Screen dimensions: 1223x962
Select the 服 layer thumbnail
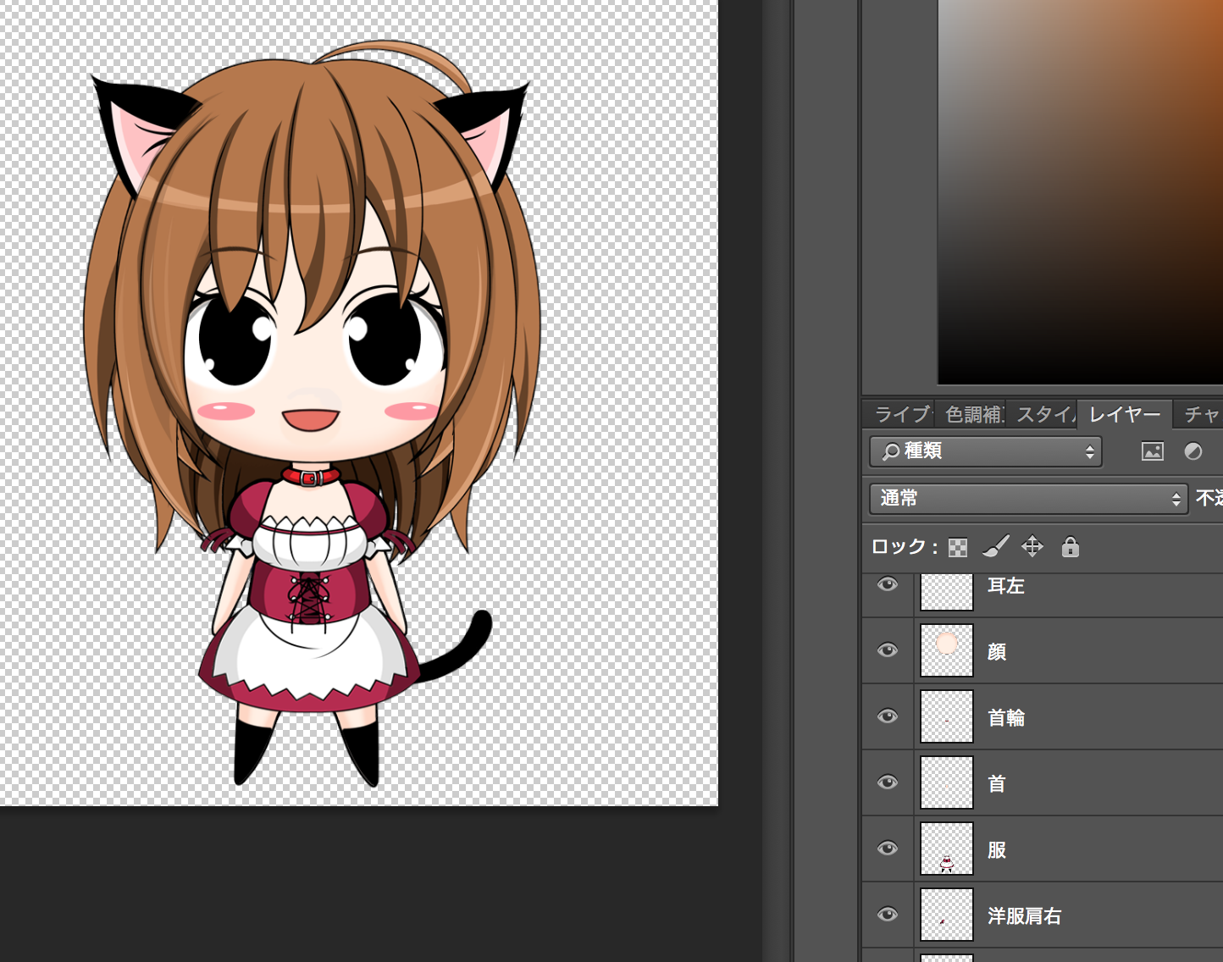click(947, 849)
